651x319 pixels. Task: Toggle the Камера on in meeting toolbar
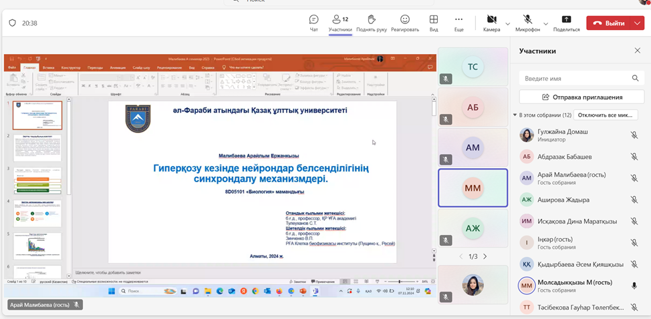491,23
